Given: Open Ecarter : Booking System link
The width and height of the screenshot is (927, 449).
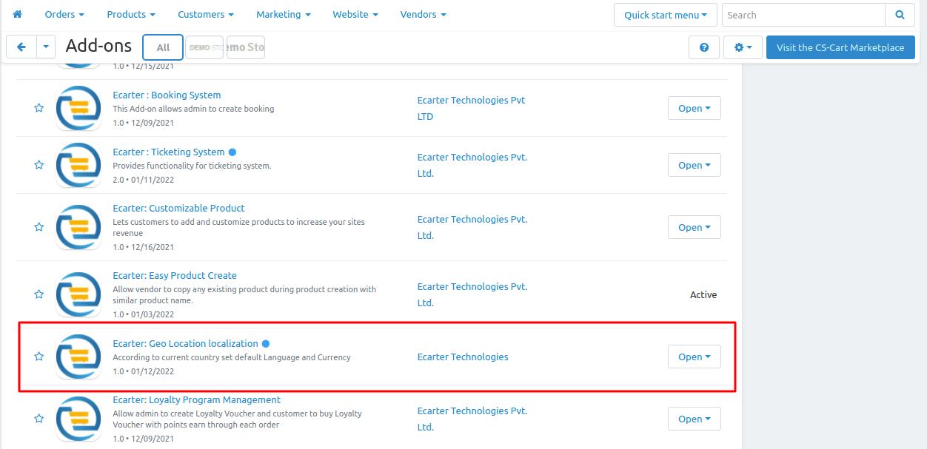Looking at the screenshot, I should (167, 95).
